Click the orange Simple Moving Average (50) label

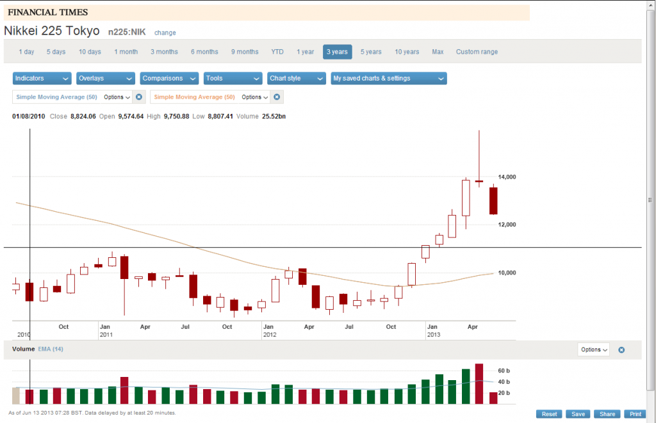[x=194, y=97]
